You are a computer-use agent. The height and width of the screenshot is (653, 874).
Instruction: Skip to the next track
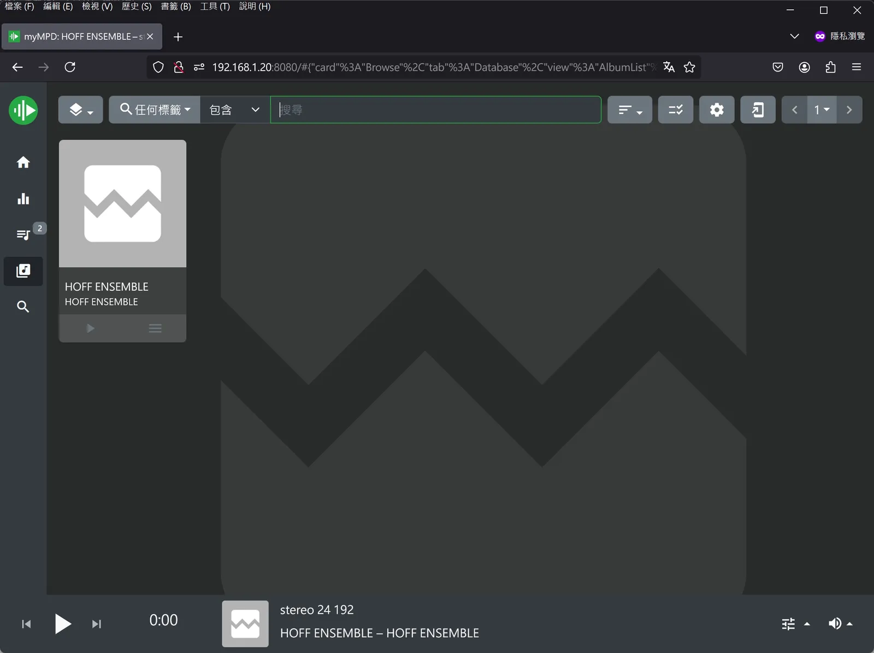[97, 624]
